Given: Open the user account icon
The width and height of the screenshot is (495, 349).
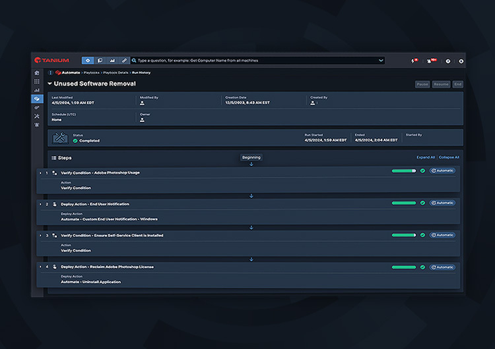Looking at the screenshot, I should (x=461, y=61).
